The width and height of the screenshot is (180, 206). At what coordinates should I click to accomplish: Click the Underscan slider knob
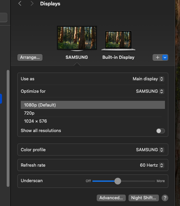[x=118, y=181]
